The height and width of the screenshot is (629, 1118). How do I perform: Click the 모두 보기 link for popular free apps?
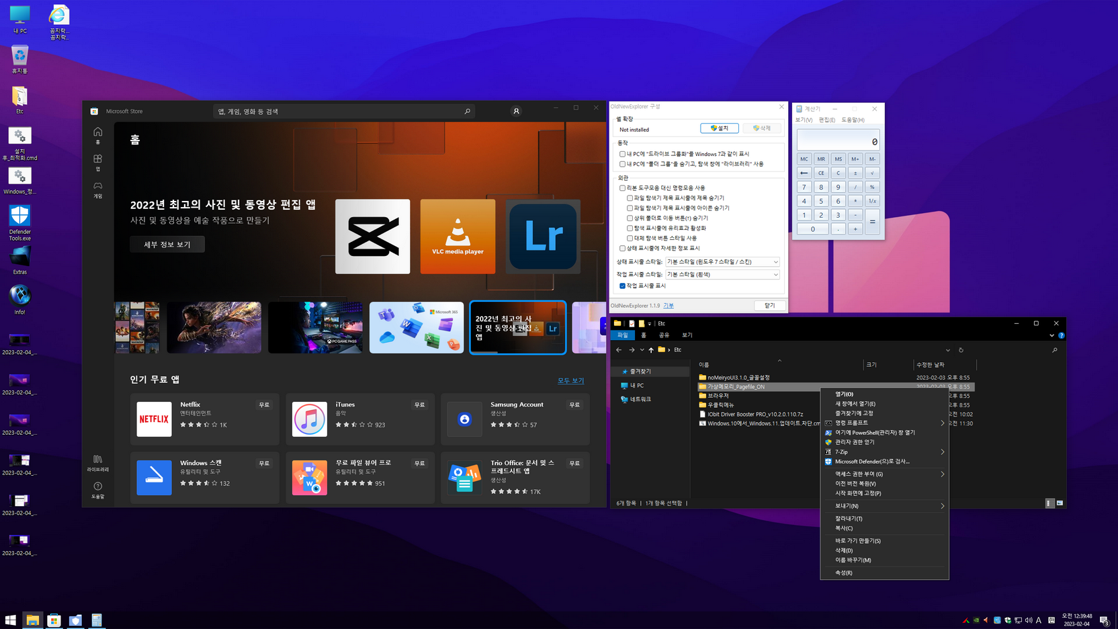pos(570,380)
